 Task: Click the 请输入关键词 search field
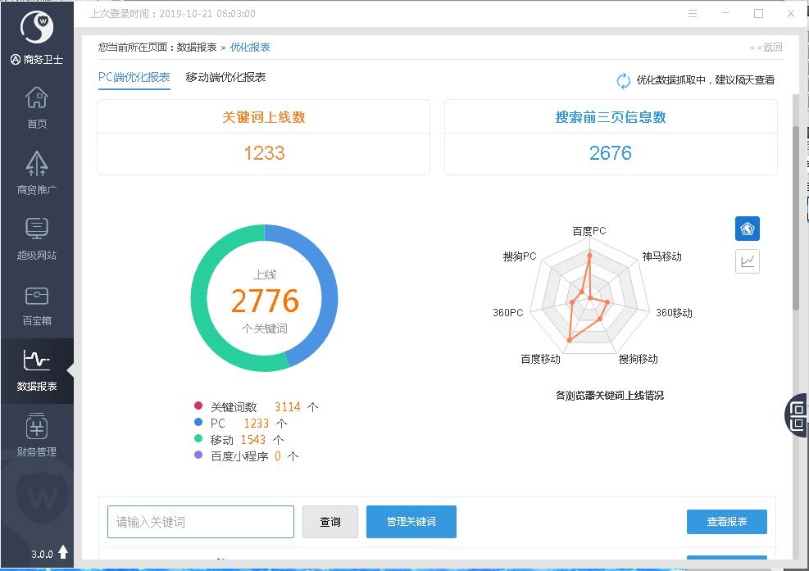click(x=201, y=522)
